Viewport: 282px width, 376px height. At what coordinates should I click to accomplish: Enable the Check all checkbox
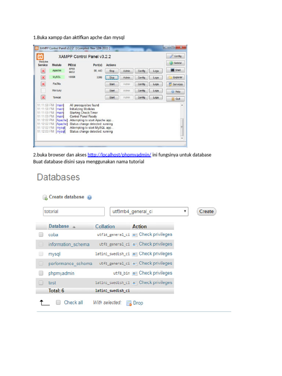click(58, 303)
